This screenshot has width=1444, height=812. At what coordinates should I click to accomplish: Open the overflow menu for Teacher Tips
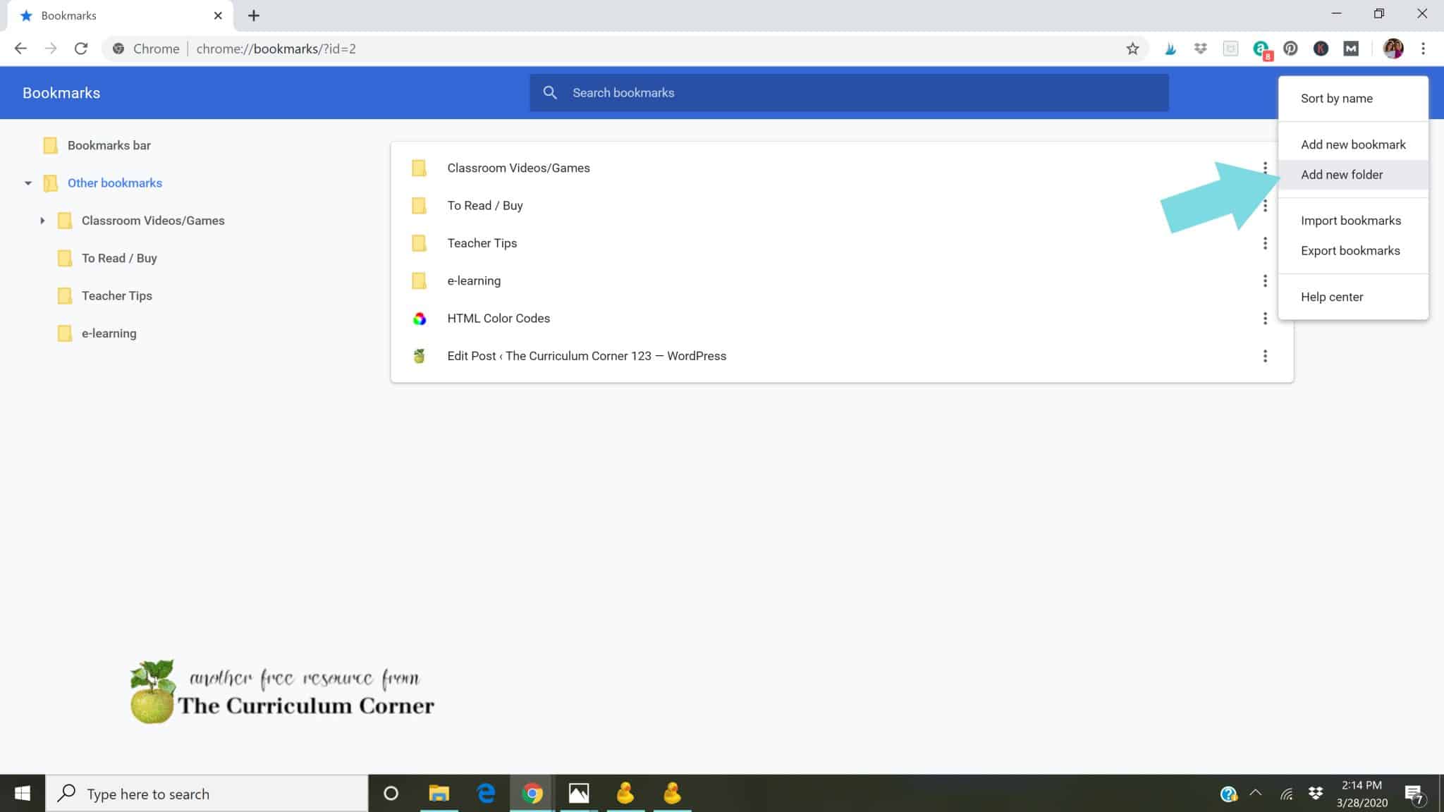[x=1266, y=242]
